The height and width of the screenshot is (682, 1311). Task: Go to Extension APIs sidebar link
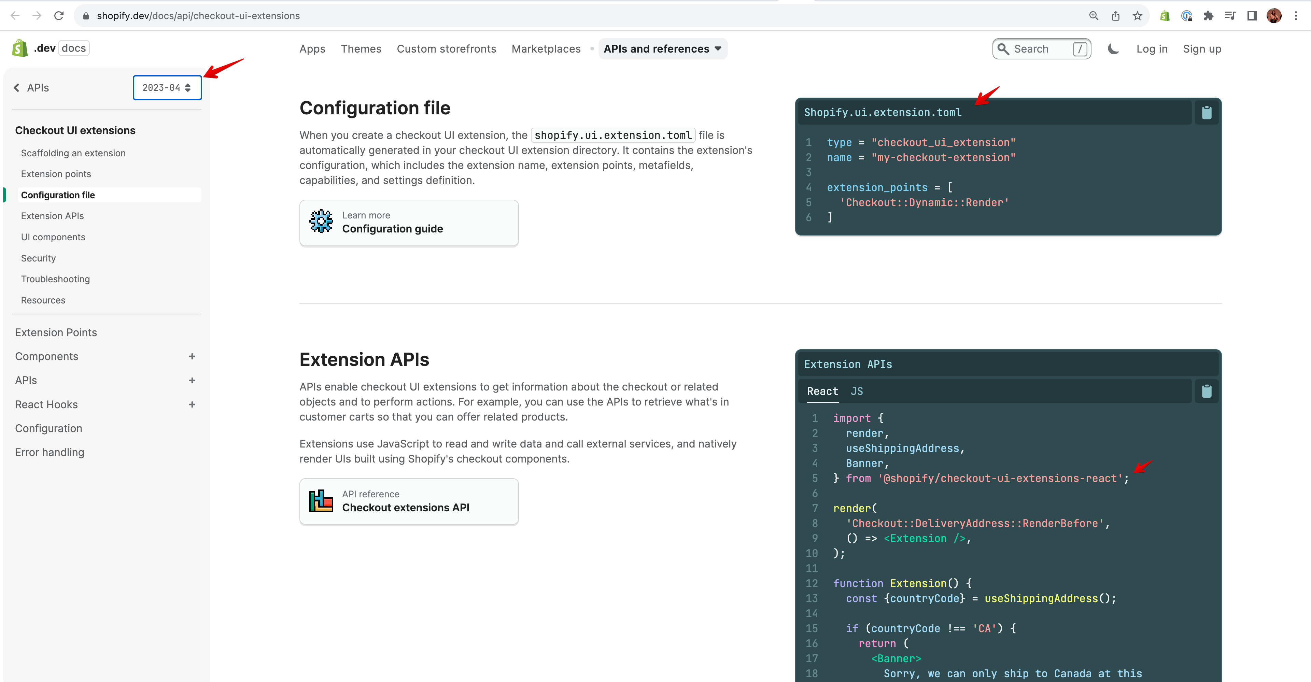pyautogui.click(x=53, y=216)
